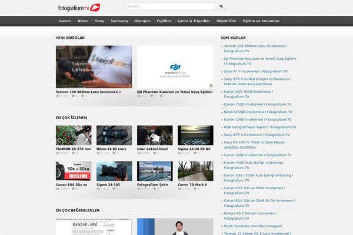Viewport: 353px width, 235px height.
Task: Open the Tamron 150-600mm video thumbnail
Action: point(94,67)
